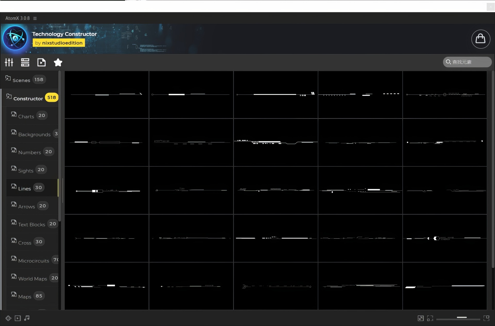Select the Lines subcategory
Image resolution: width=495 pixels, height=326 pixels.
[32, 188]
